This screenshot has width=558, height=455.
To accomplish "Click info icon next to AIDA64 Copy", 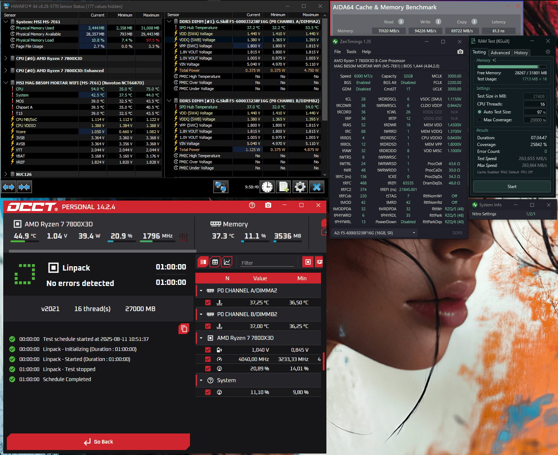I will pyautogui.click(x=474, y=22).
